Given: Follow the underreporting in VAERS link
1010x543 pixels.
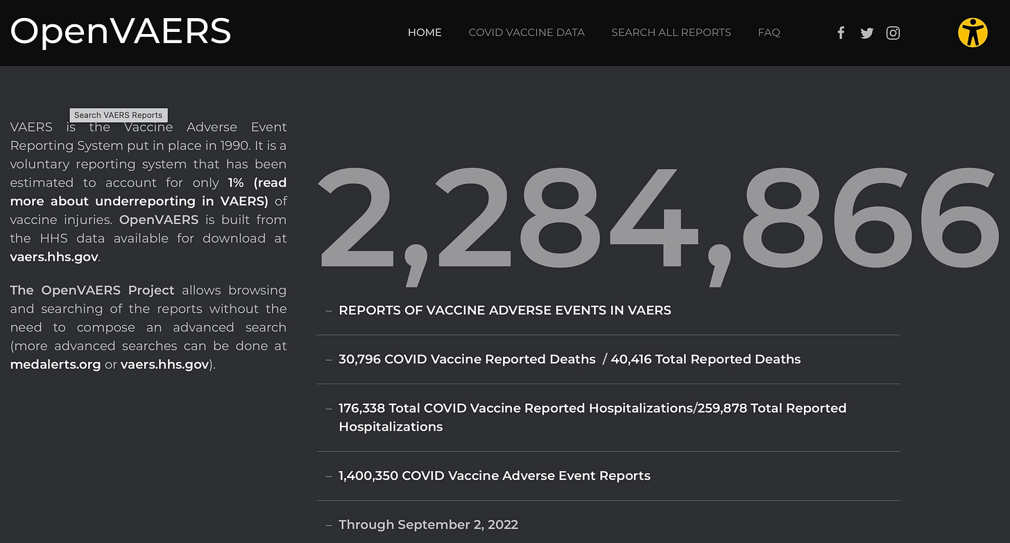Looking at the screenshot, I should 148,192.
